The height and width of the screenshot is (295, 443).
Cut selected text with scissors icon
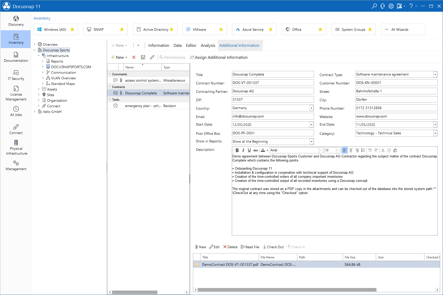point(383,150)
